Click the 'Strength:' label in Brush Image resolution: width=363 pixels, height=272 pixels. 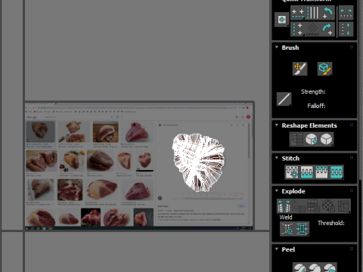(x=313, y=91)
